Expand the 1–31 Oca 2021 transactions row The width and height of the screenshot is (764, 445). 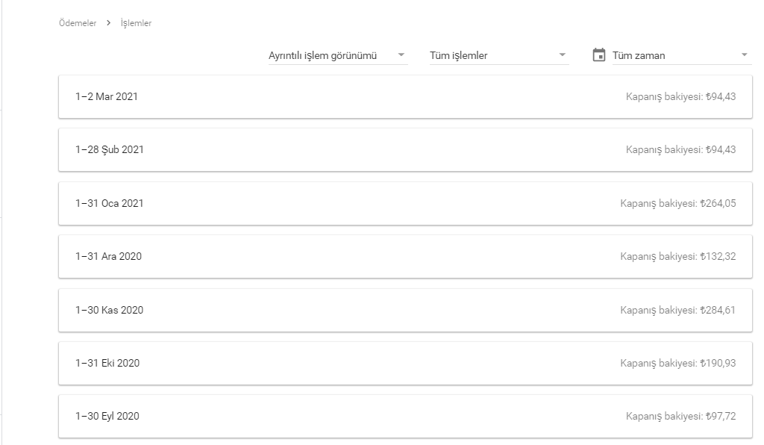coord(405,203)
